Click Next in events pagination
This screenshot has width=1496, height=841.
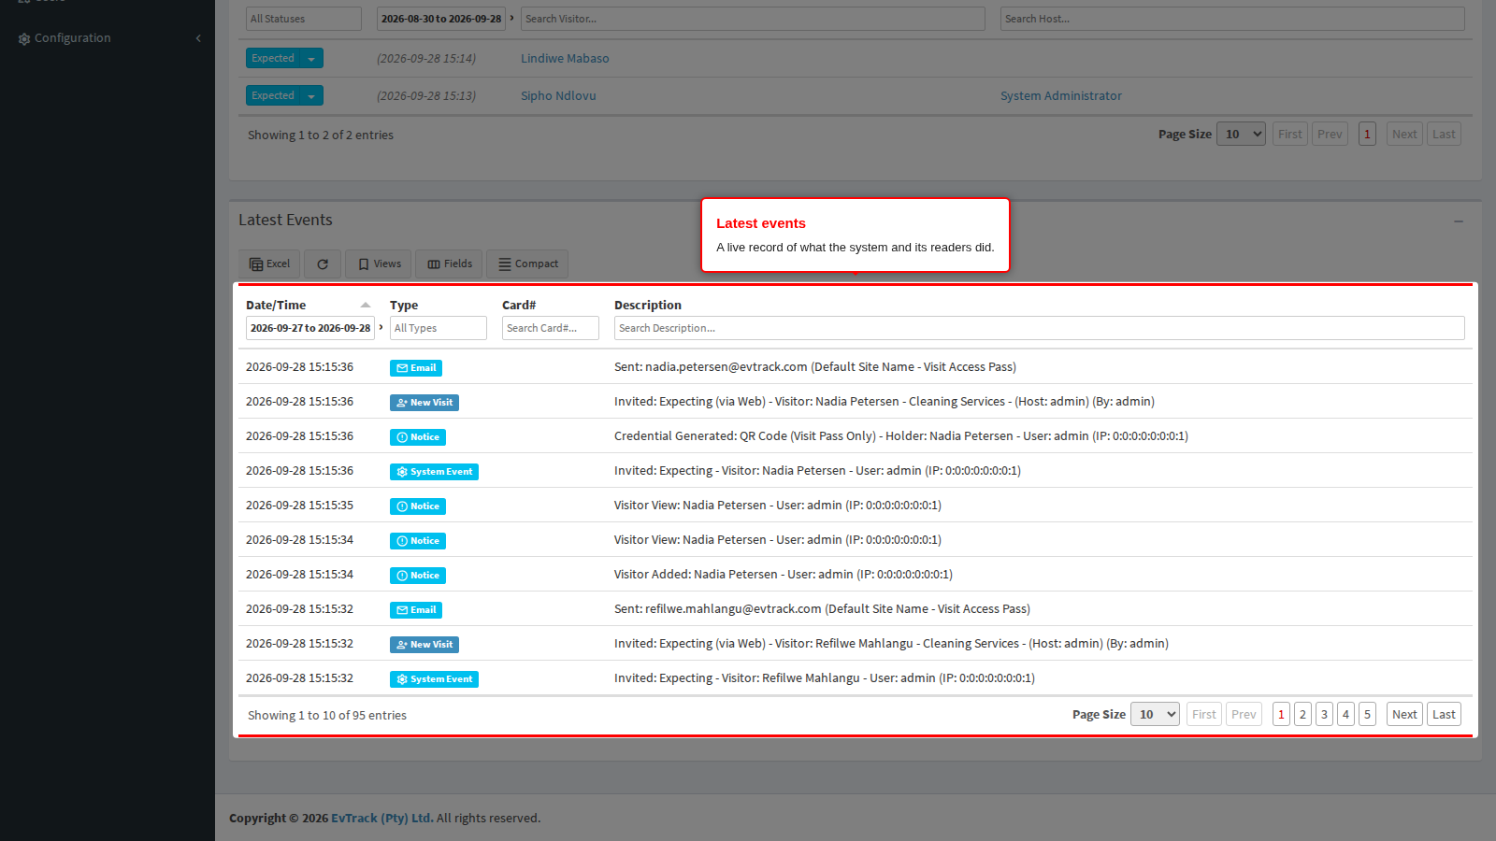click(x=1404, y=714)
